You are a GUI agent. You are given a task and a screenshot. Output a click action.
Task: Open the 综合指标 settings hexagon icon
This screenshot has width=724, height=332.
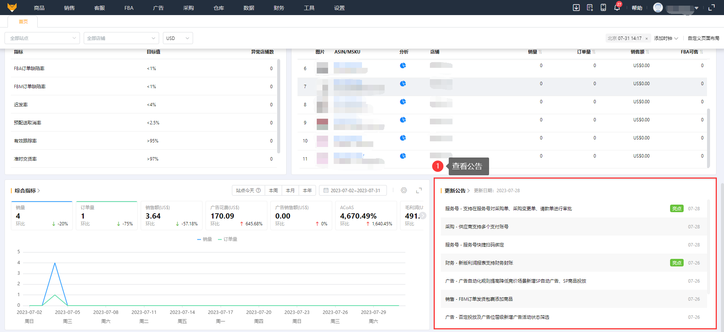coord(404,190)
